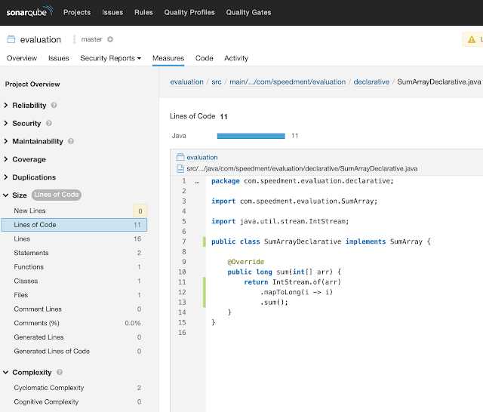Open the Security help question icon
Viewport: 483px width, 412px height.
(48, 123)
